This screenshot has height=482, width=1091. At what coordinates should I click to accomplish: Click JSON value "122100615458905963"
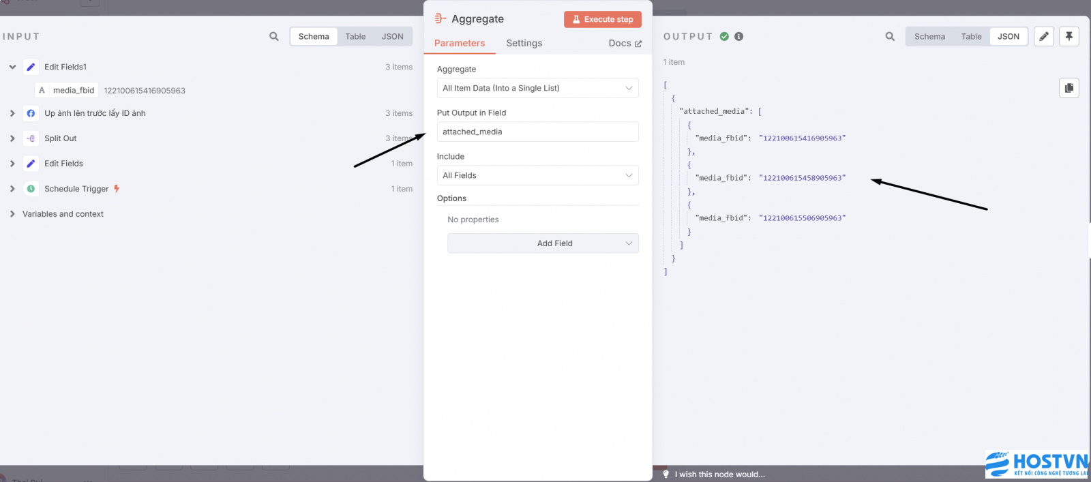coord(802,178)
